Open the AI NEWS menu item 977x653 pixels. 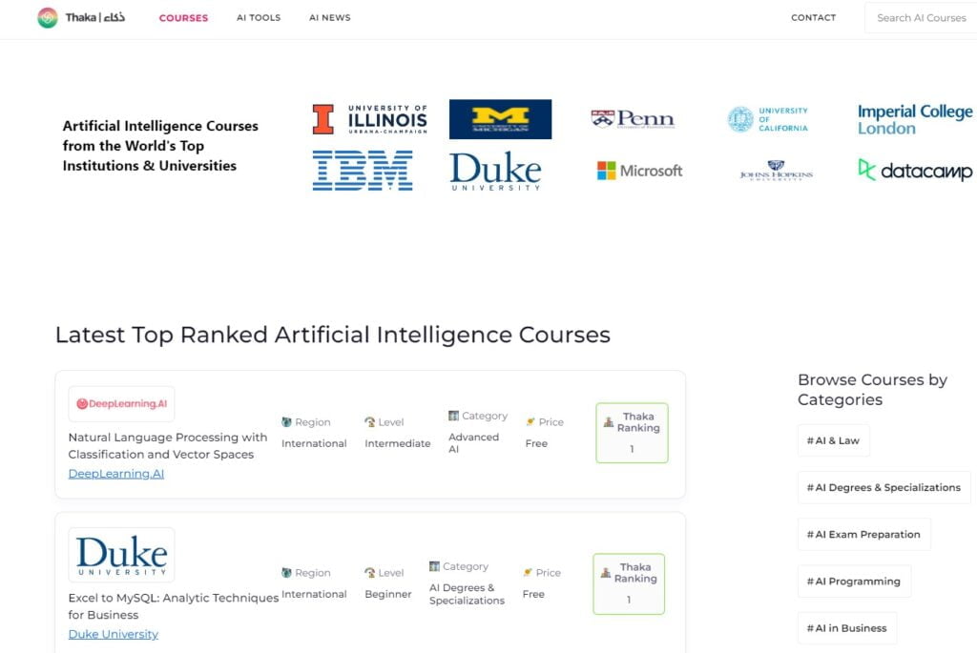click(x=329, y=18)
